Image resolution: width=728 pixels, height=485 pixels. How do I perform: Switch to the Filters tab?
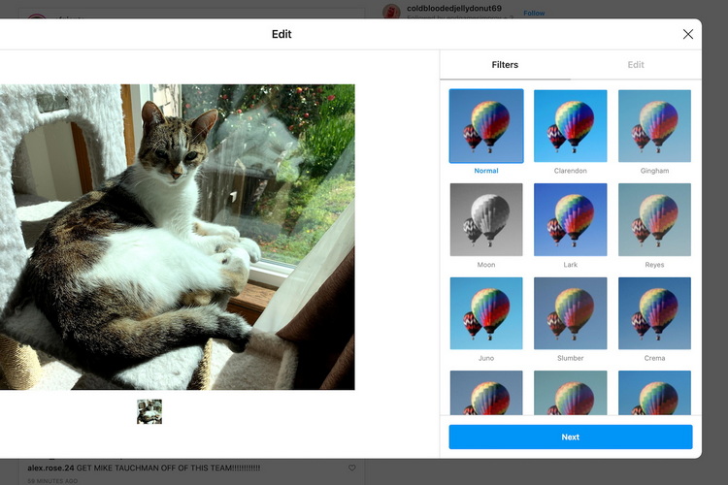[x=505, y=65]
